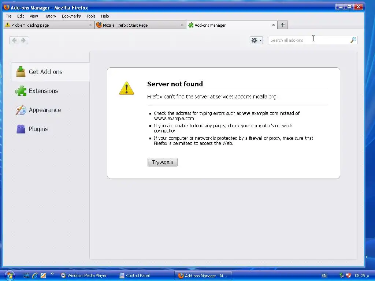The height and width of the screenshot is (281, 375).
Task: Open a new tab with plus button
Action: pyautogui.click(x=283, y=25)
